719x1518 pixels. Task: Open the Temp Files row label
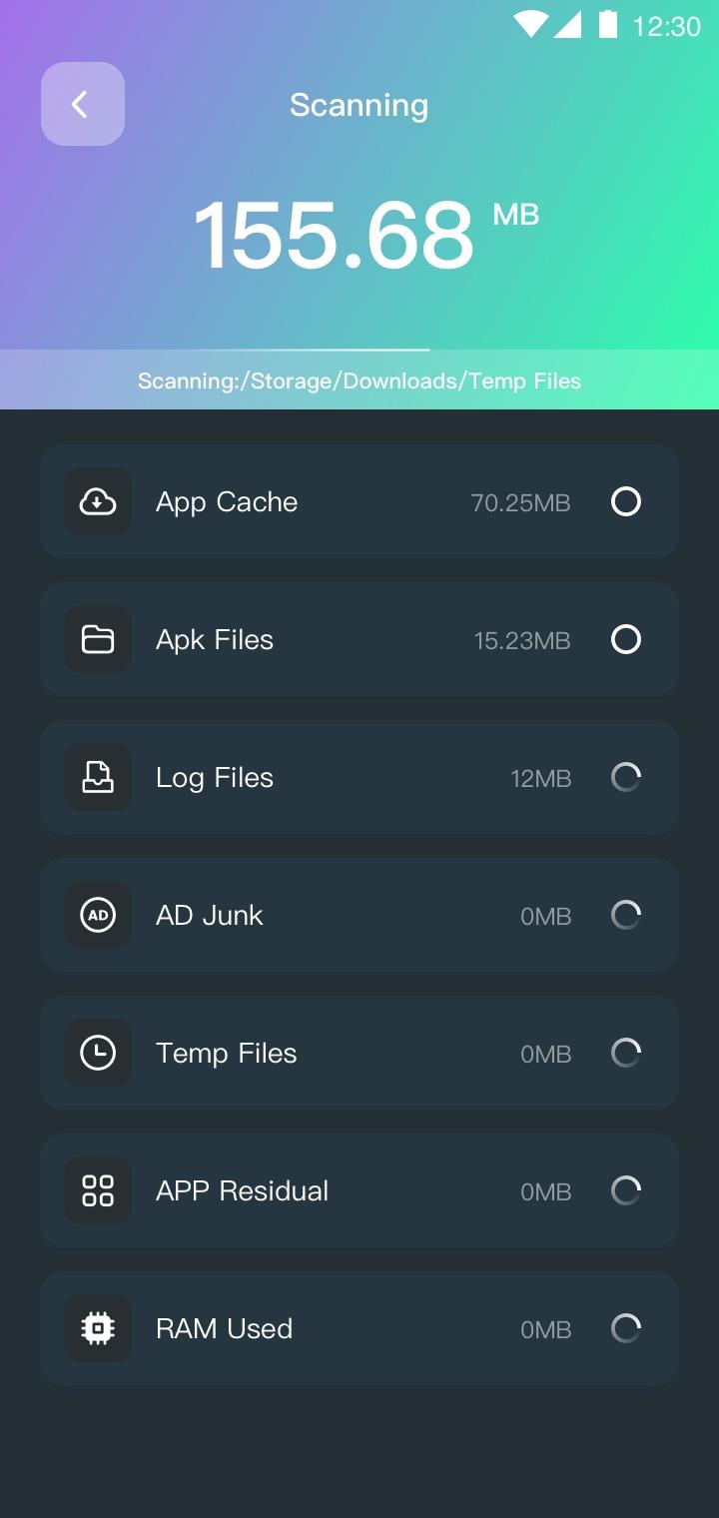pos(227,1053)
